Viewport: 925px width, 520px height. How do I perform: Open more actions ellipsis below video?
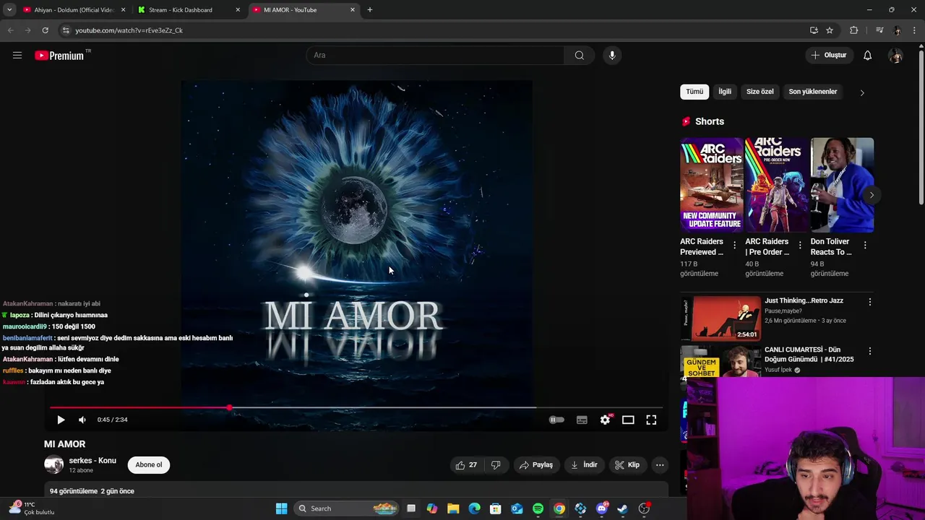coord(660,465)
